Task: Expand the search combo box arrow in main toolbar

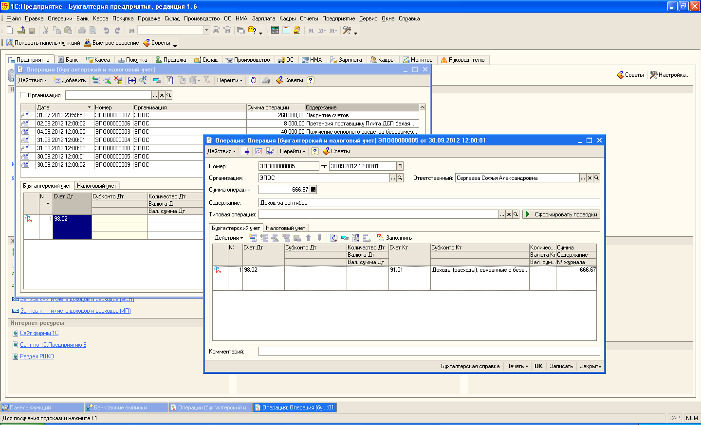Action: tap(206, 30)
